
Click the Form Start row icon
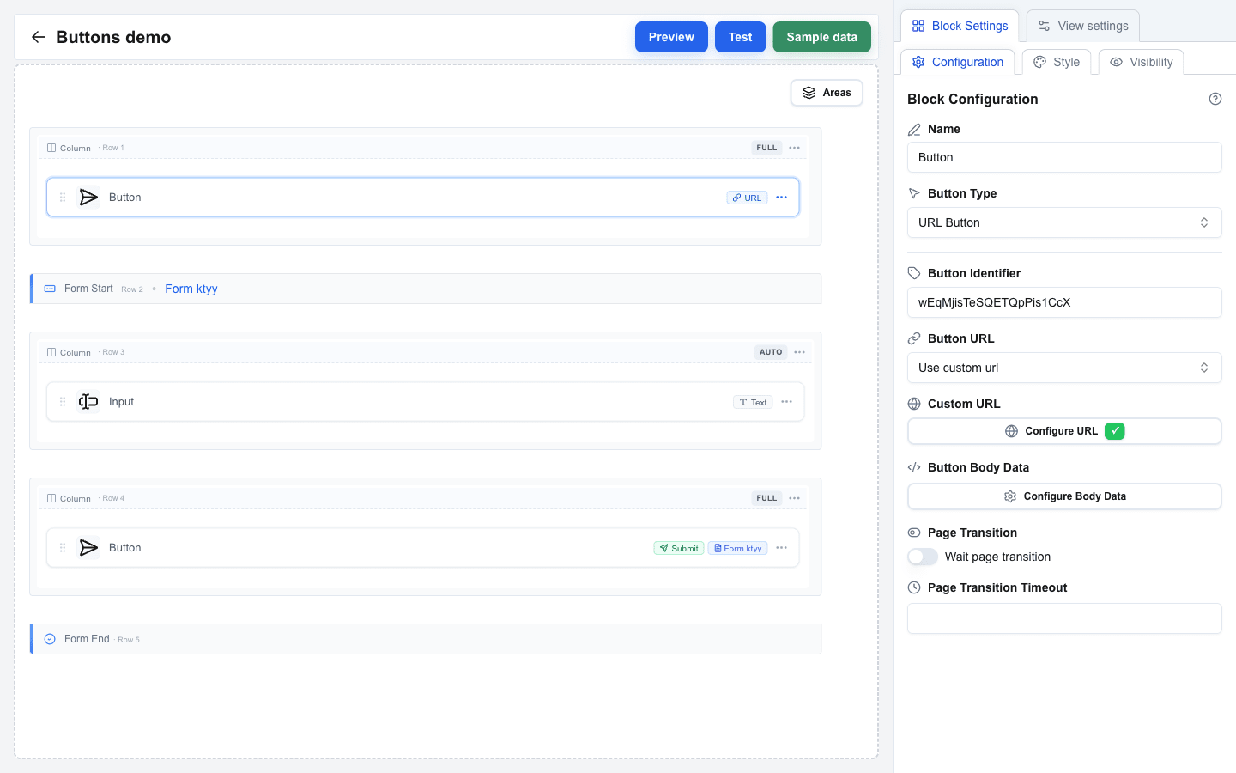coord(50,289)
